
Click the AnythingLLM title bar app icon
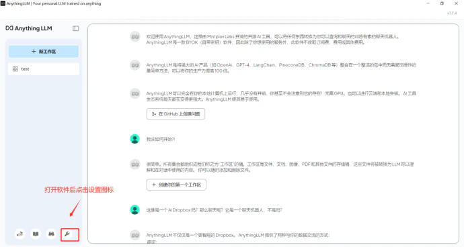3,3
